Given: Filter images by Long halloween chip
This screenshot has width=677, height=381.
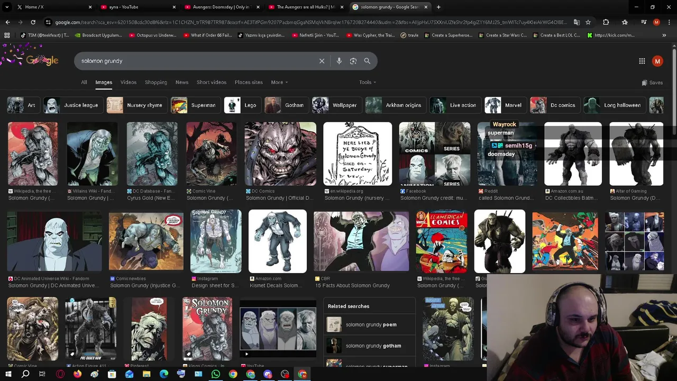Looking at the screenshot, I should (614, 105).
